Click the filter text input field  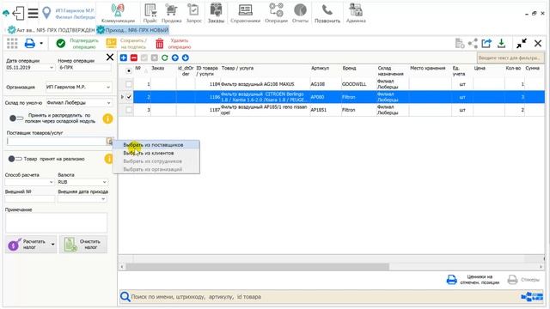[510, 58]
